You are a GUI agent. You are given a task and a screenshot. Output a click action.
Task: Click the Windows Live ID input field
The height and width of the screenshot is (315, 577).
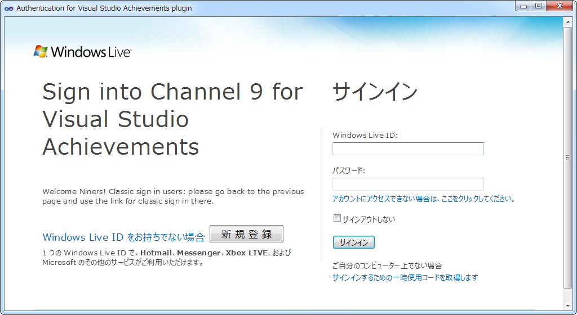408,148
